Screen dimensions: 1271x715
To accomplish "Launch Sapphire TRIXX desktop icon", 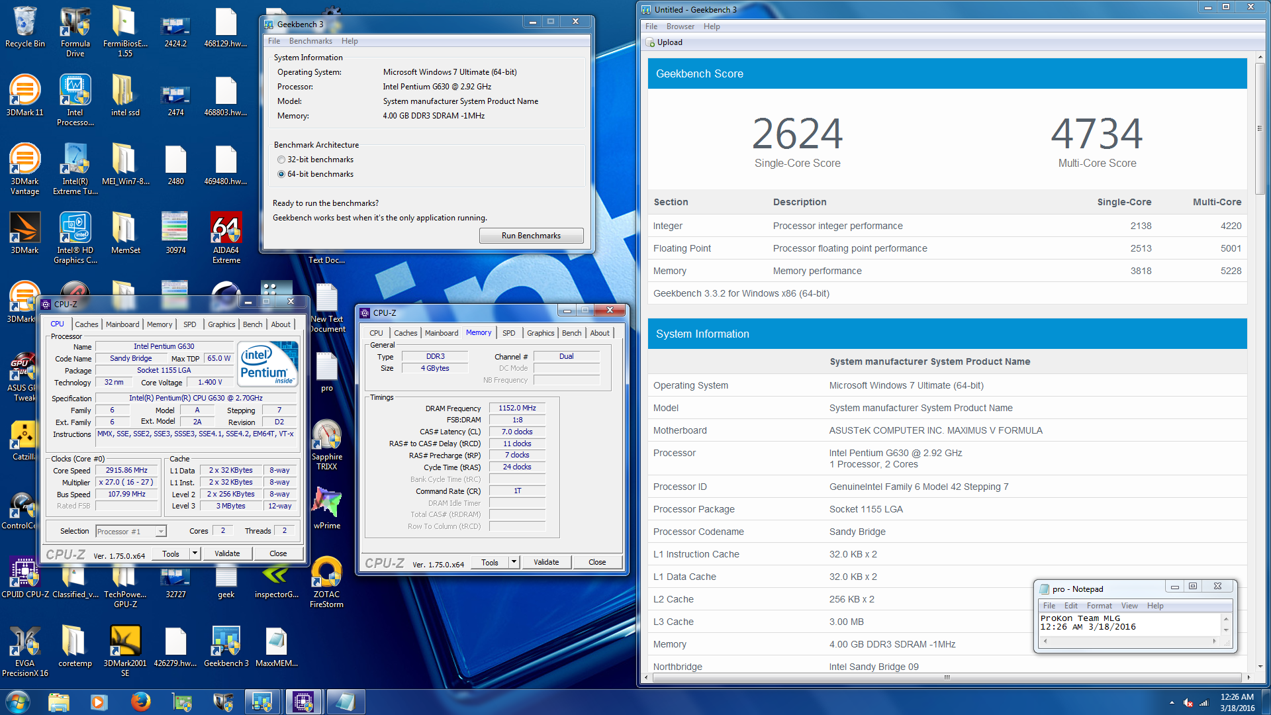I will (x=326, y=444).
